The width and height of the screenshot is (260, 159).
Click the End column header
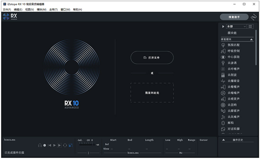pyautogui.click(x=130, y=140)
